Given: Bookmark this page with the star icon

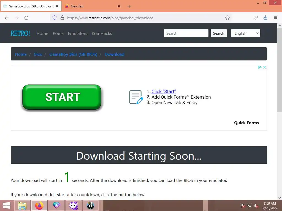Looking at the screenshot, I should [227, 18].
